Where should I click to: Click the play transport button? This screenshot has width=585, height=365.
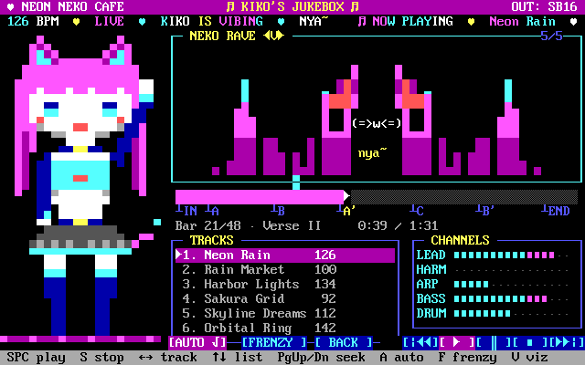coord(457,342)
